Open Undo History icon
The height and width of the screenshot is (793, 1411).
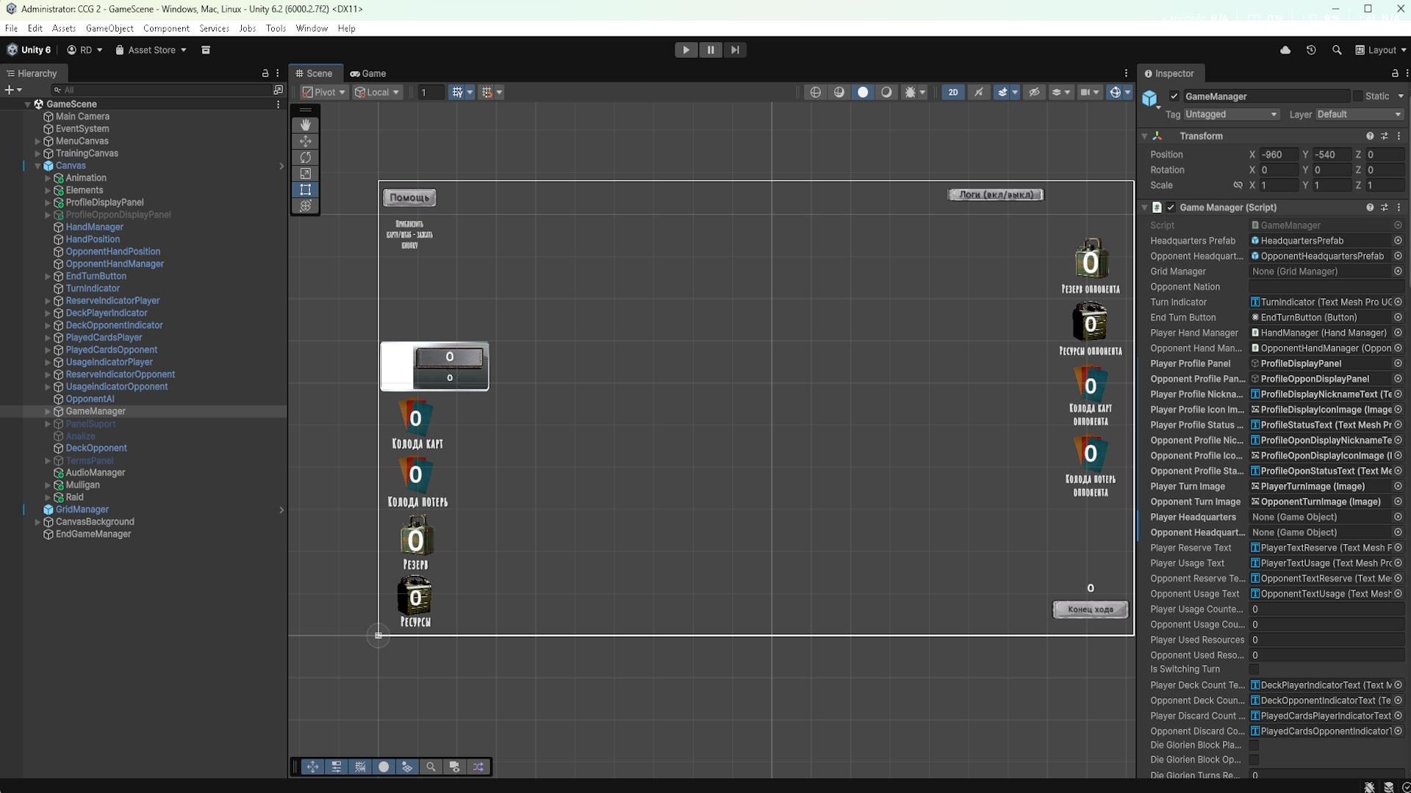click(x=1311, y=50)
